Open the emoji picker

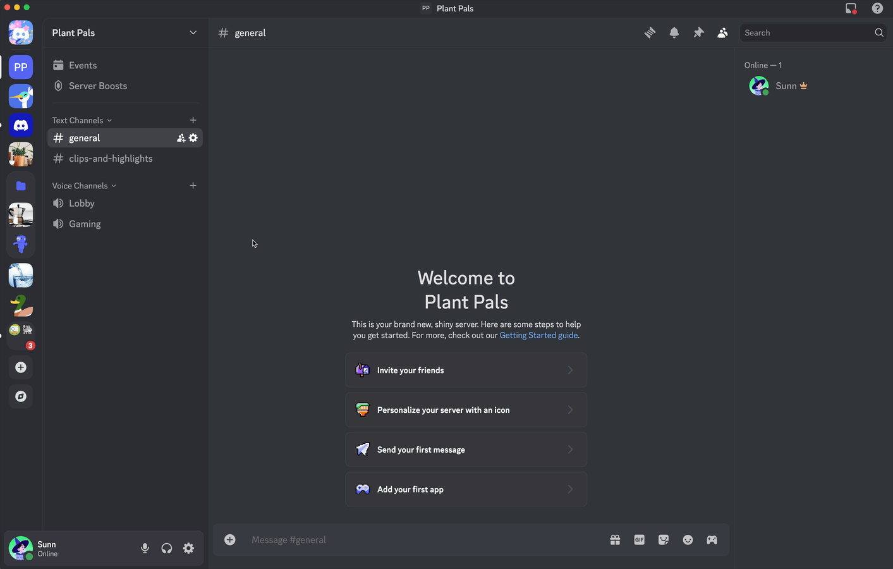pos(688,540)
